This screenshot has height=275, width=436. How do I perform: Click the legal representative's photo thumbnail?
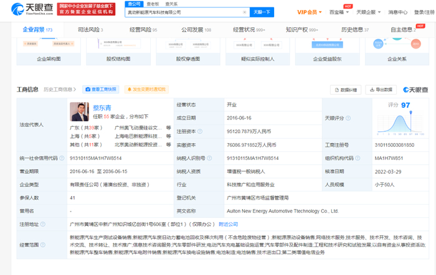79,112
